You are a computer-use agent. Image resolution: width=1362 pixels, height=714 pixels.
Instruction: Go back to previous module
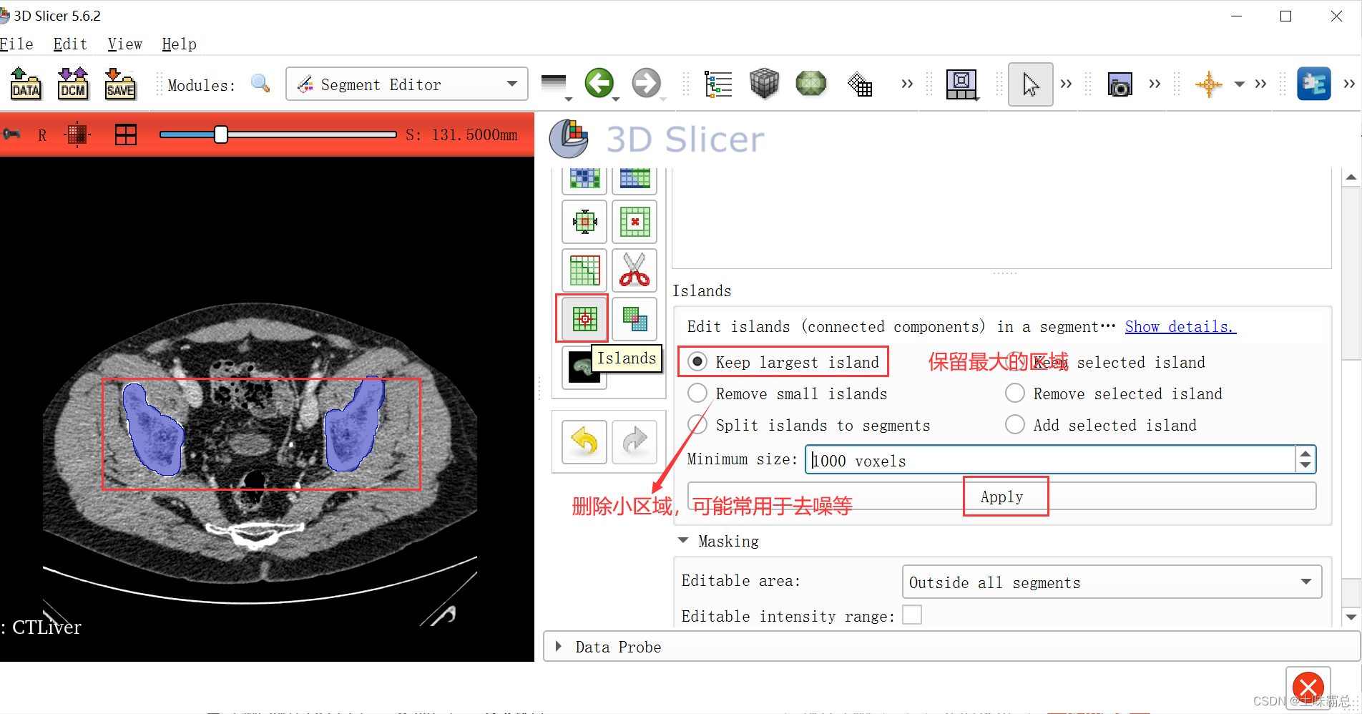click(x=599, y=83)
